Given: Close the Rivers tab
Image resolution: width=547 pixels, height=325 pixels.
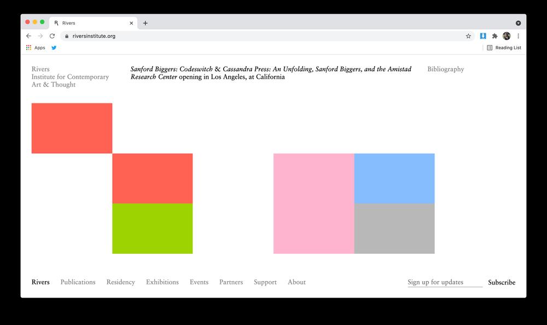Looking at the screenshot, I should tap(131, 23).
